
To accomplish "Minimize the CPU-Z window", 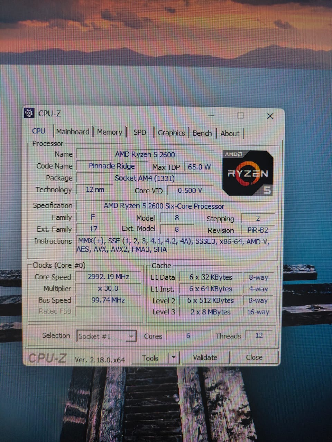I will [x=211, y=115].
